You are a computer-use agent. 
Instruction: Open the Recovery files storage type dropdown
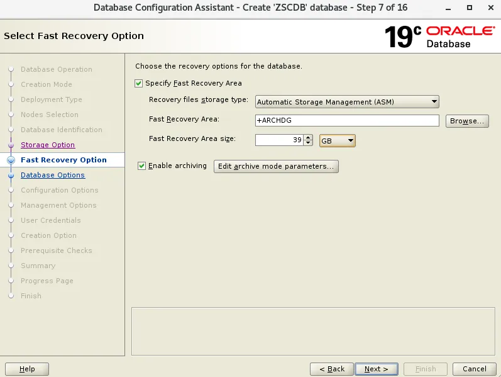[x=347, y=102]
